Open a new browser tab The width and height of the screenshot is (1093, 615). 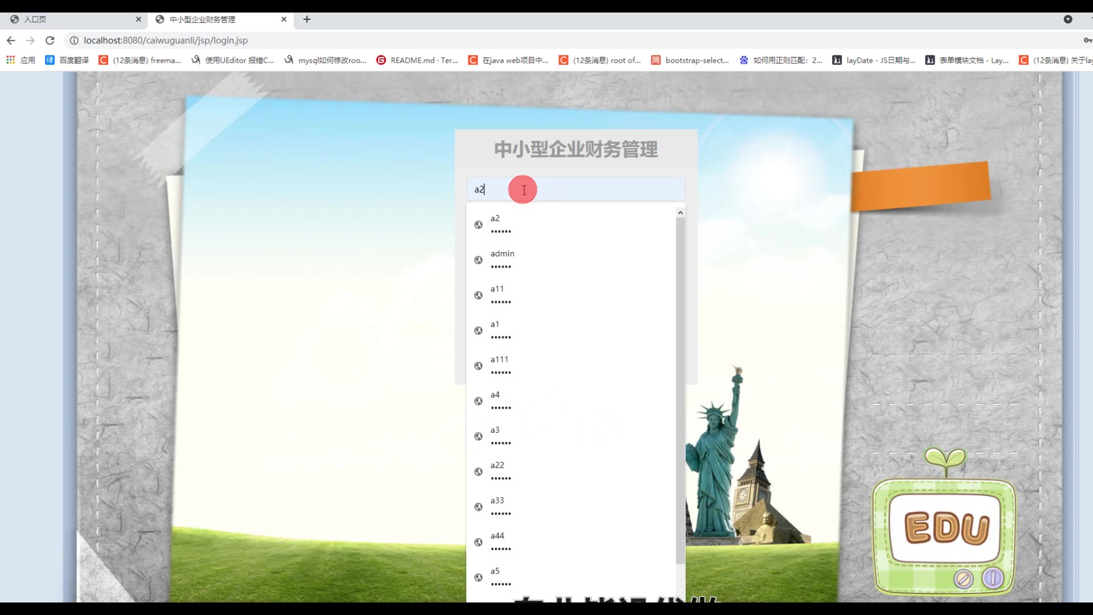(307, 19)
